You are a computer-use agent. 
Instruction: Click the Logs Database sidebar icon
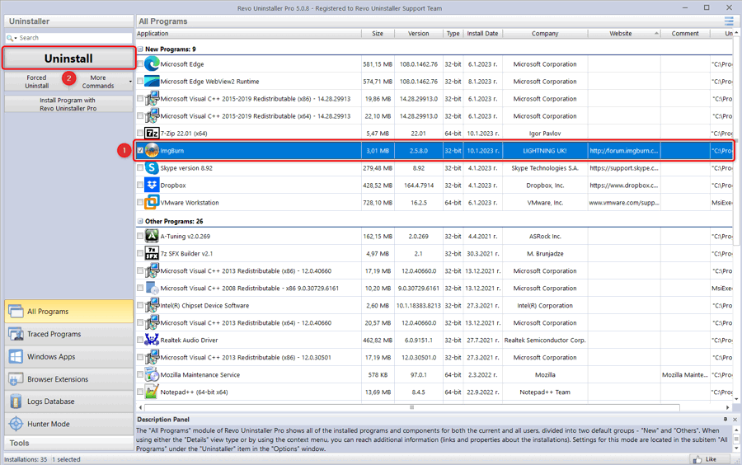pyautogui.click(x=16, y=402)
